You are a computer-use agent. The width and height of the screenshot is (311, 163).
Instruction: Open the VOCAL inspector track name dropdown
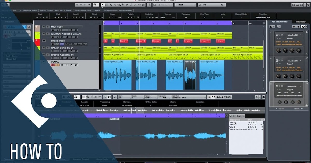25,27
